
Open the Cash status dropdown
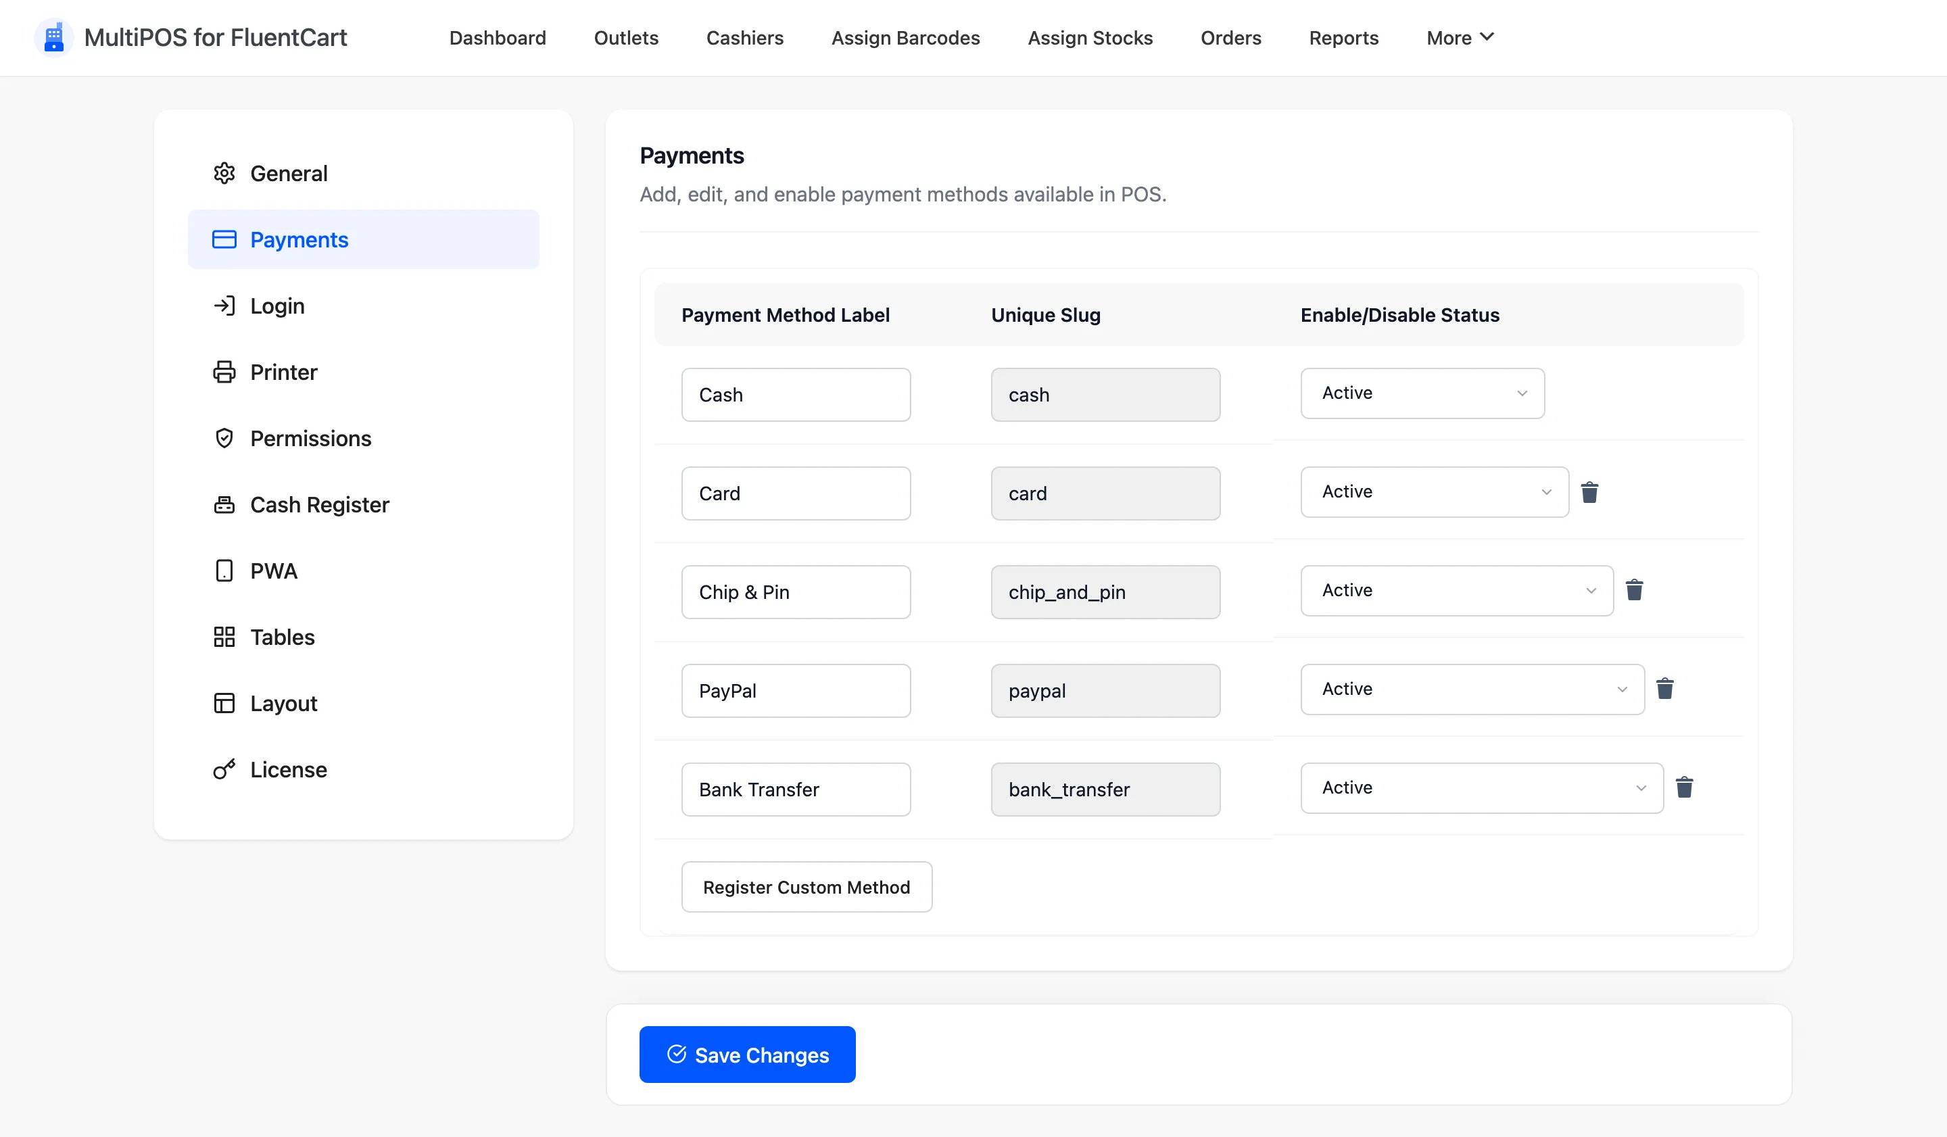click(1422, 393)
